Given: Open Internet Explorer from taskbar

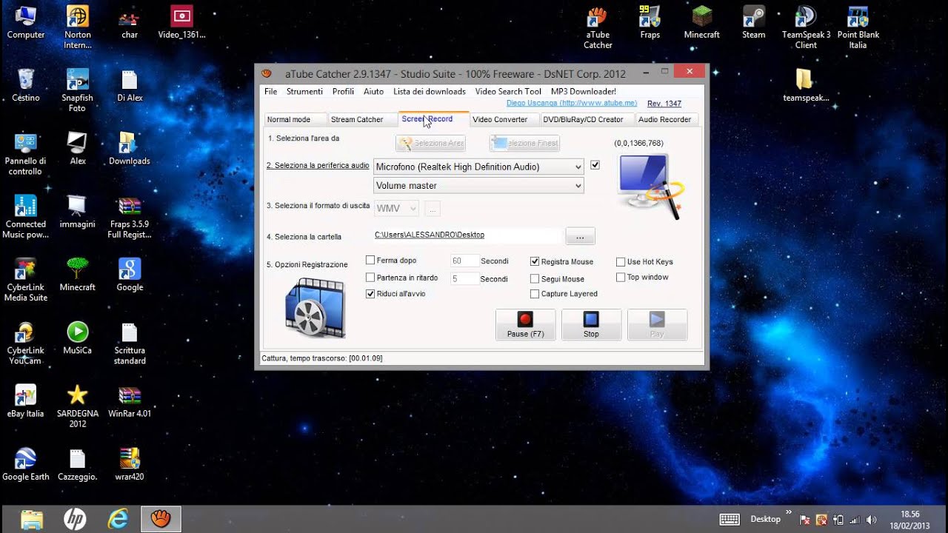Looking at the screenshot, I should 118,520.
